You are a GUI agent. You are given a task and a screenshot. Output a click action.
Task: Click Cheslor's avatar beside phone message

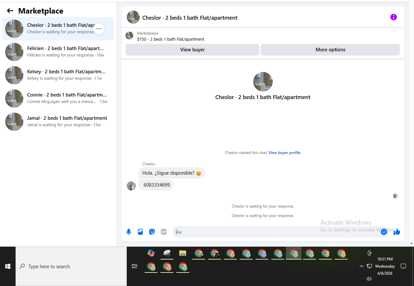(x=131, y=186)
